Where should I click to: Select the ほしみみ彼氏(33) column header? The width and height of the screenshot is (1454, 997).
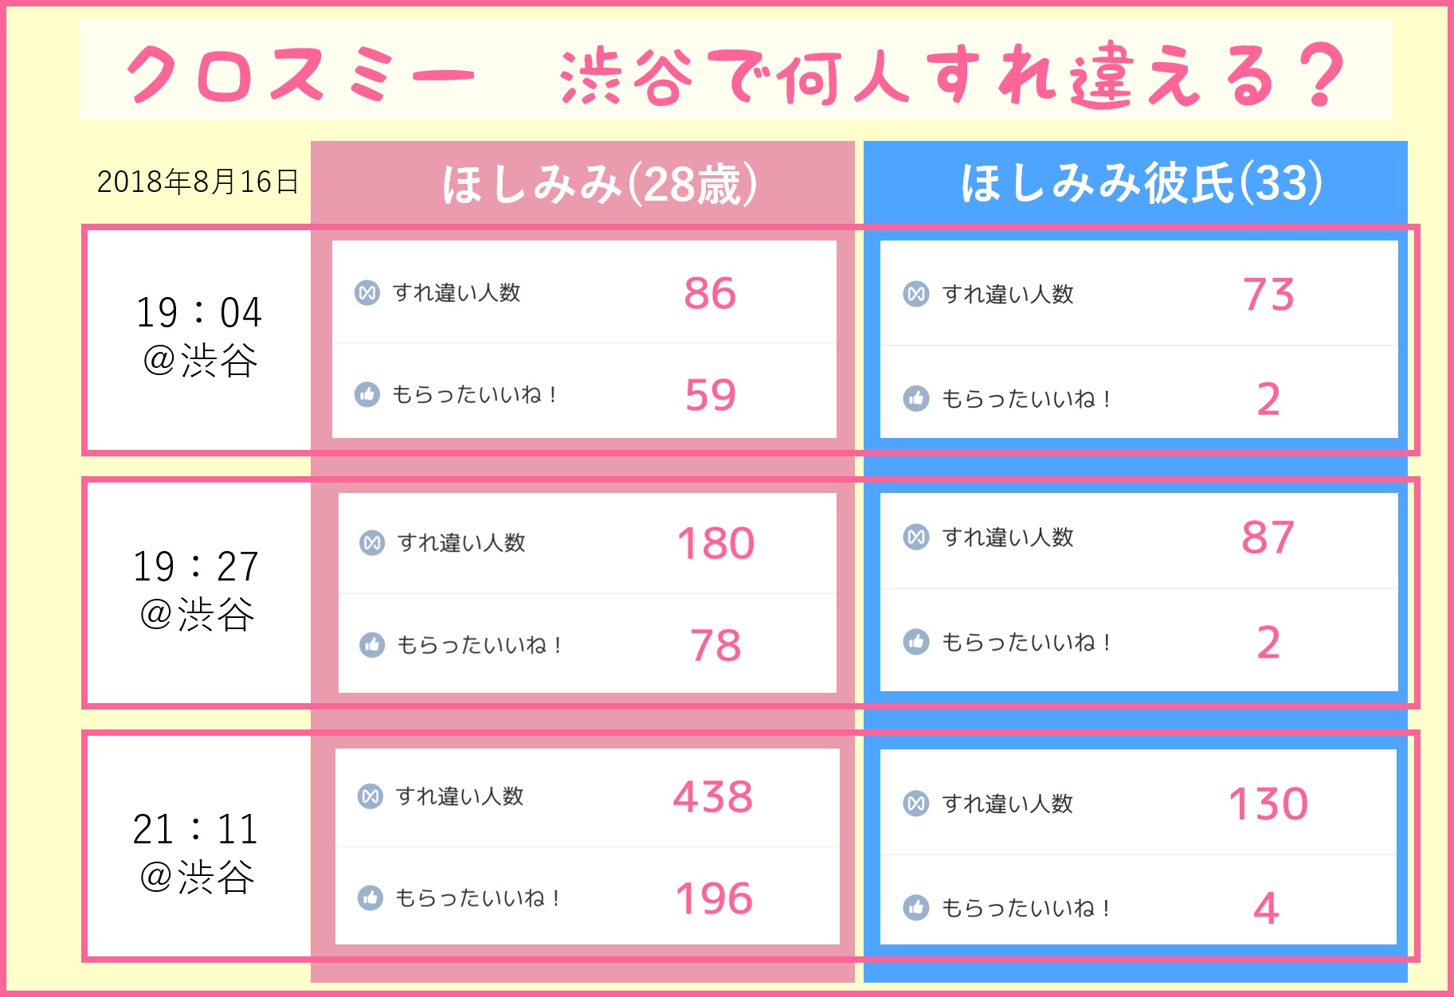click(1141, 183)
